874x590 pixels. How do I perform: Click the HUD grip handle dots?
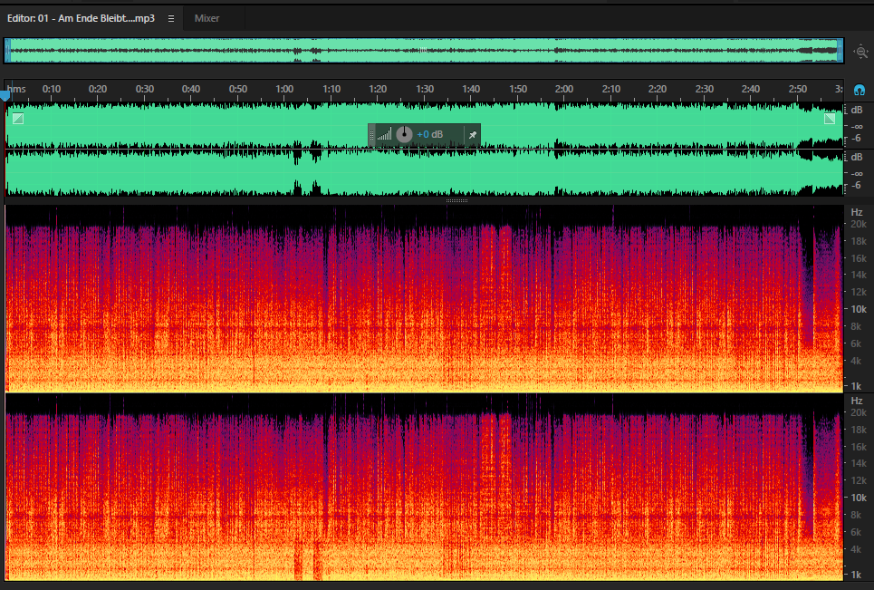pyautogui.click(x=371, y=134)
